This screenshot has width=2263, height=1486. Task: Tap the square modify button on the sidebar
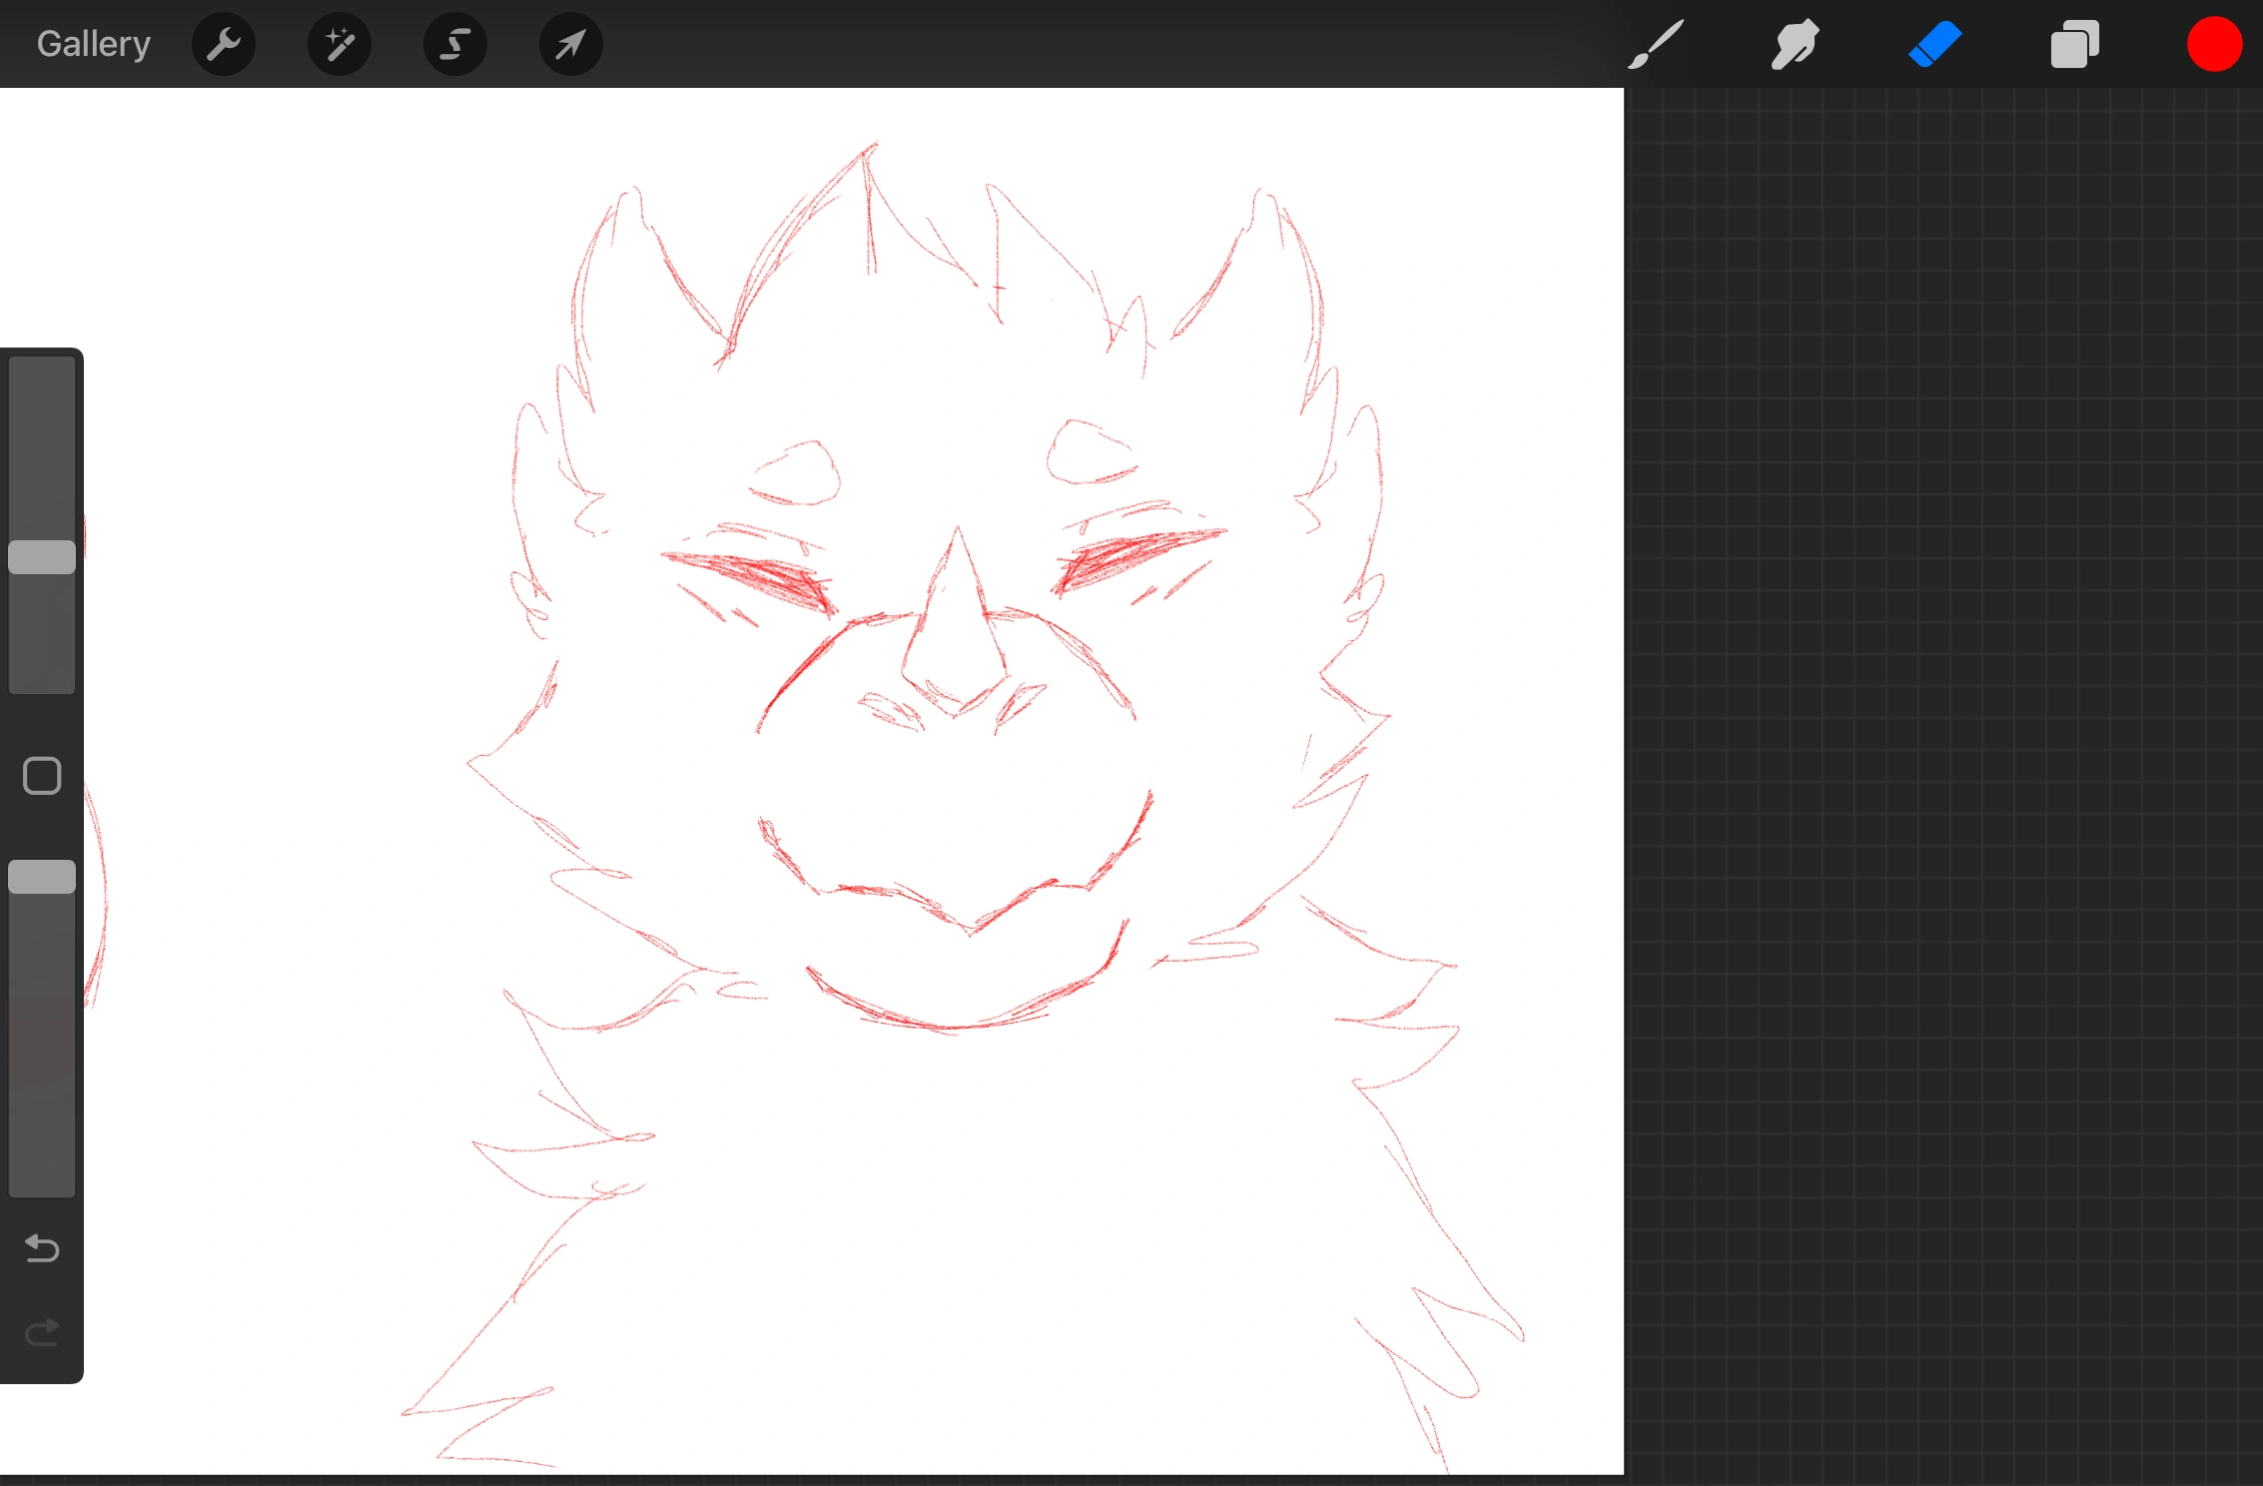click(x=42, y=776)
